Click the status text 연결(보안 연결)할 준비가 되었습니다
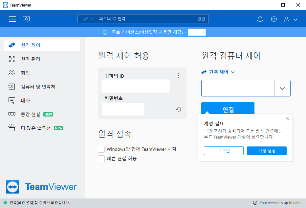This screenshot has width=306, height=208. 40,203
